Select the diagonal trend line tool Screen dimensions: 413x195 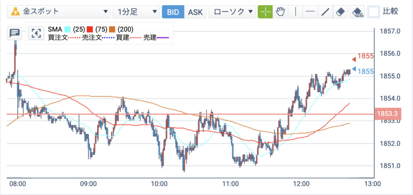[325, 12]
